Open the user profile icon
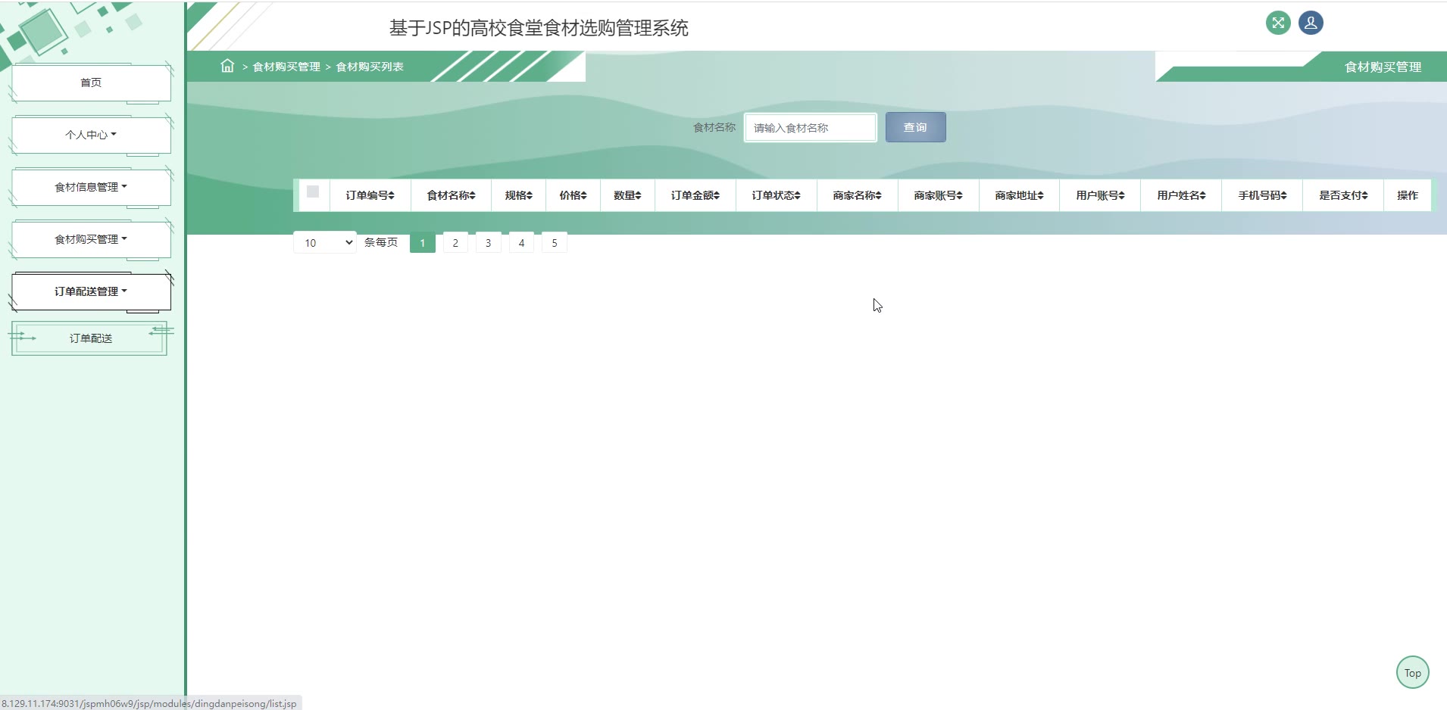1447x710 pixels. [x=1311, y=23]
